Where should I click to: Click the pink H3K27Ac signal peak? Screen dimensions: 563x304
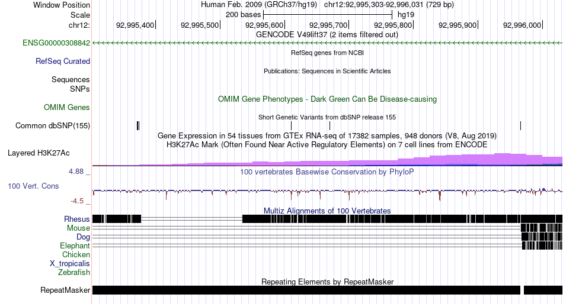[x=502, y=159]
